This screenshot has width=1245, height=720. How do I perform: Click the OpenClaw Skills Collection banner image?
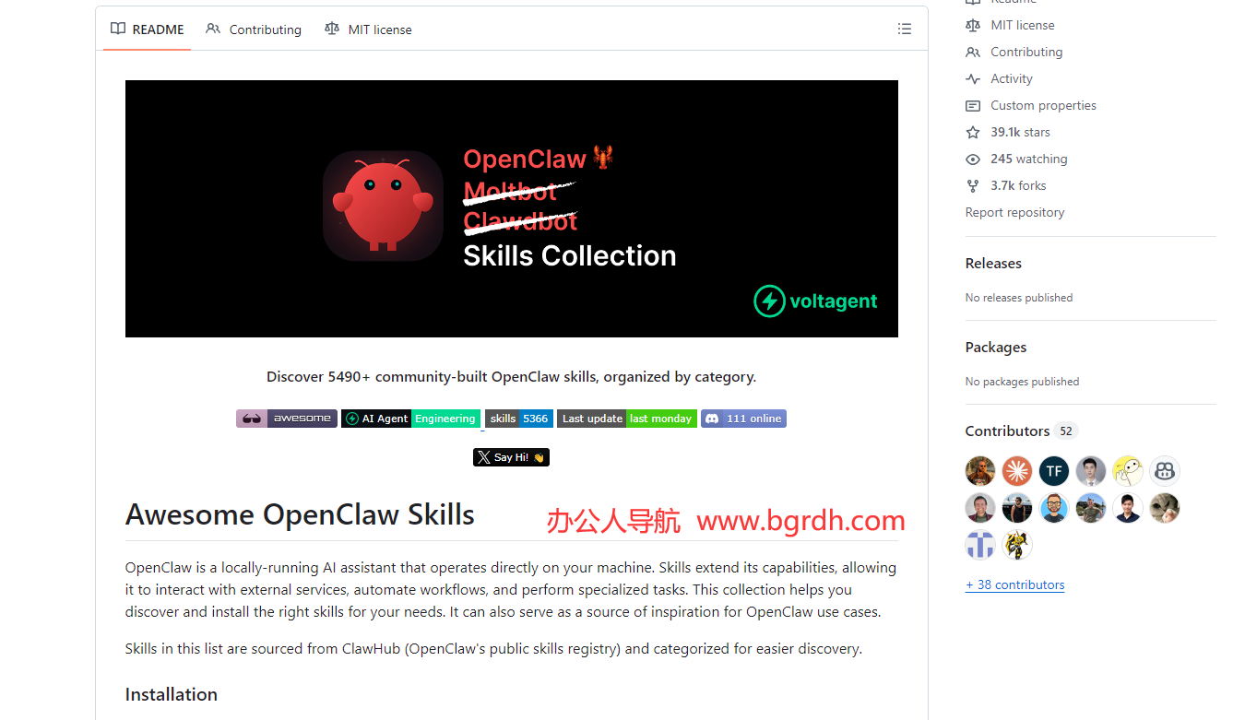pos(512,208)
